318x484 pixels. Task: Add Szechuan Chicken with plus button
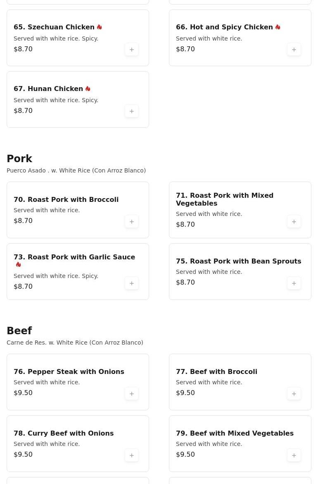point(132,50)
